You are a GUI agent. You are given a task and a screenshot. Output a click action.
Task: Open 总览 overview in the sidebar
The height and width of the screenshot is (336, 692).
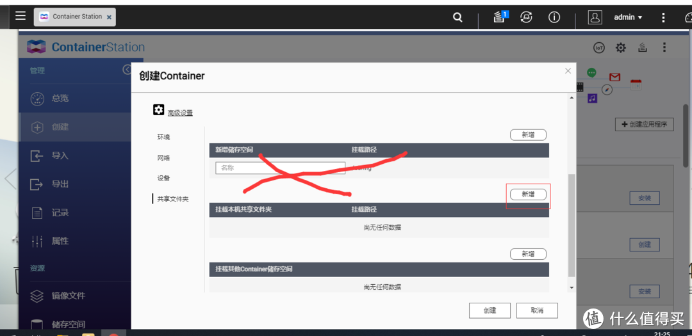click(75, 99)
